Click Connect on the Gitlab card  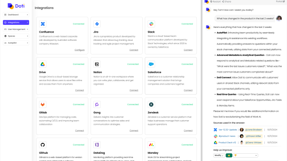point(79,131)
